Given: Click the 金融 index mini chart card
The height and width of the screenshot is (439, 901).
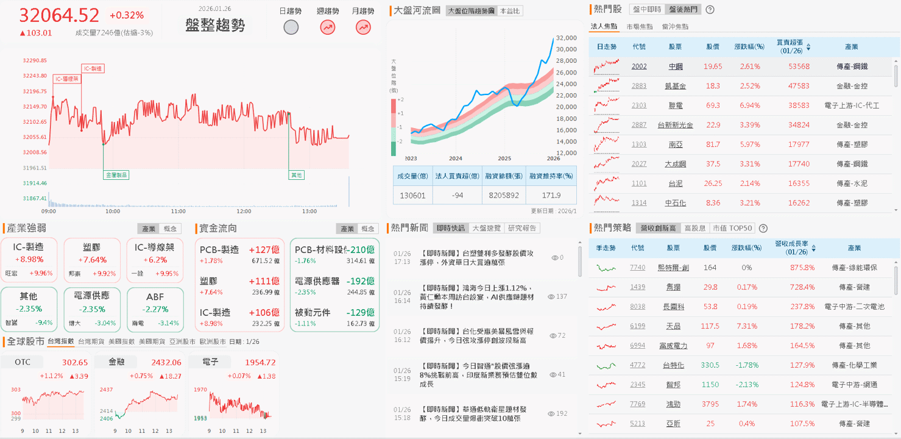Looking at the screenshot, I should [x=140, y=395].
